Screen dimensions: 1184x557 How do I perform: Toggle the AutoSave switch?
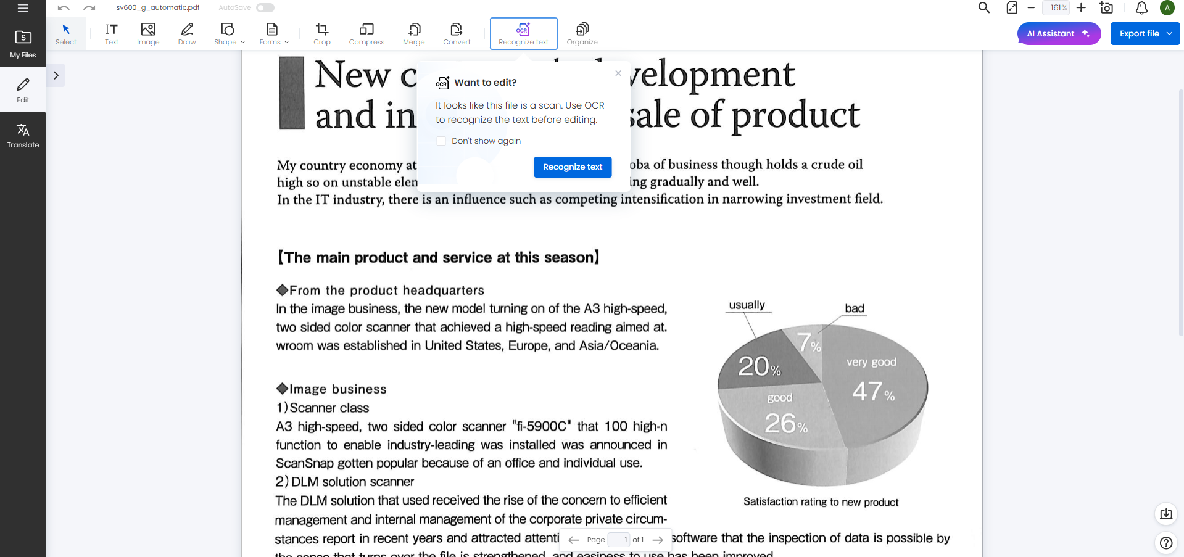click(265, 7)
